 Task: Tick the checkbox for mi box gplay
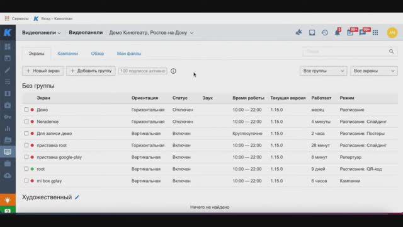coord(26,181)
